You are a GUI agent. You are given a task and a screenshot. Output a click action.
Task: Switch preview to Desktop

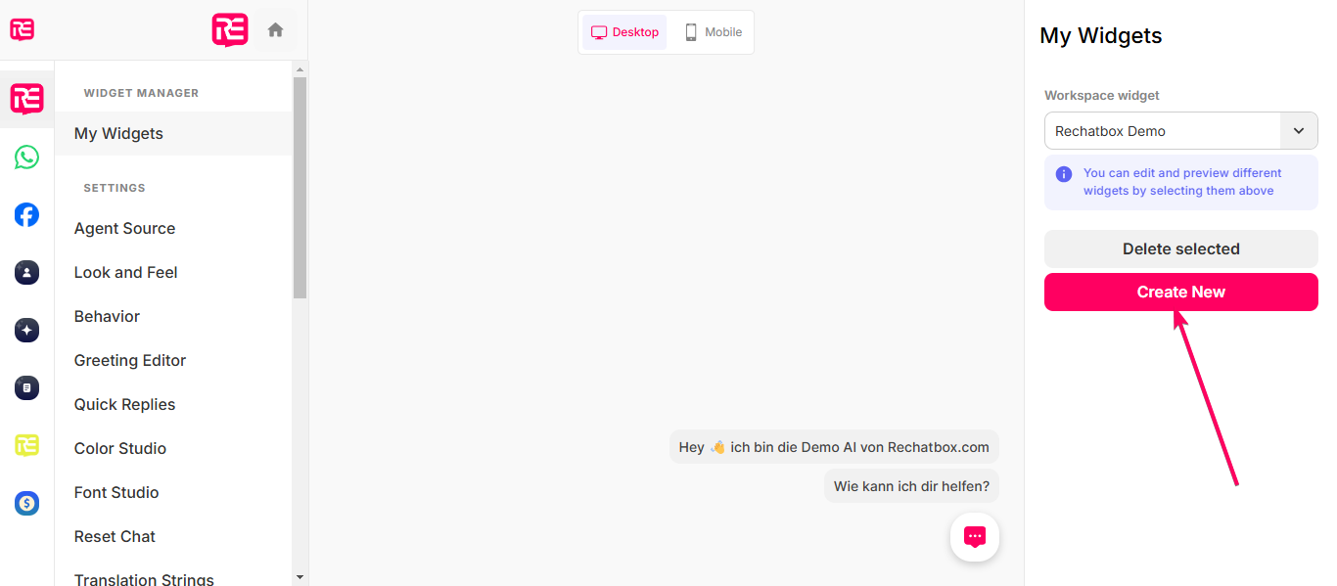pos(624,32)
